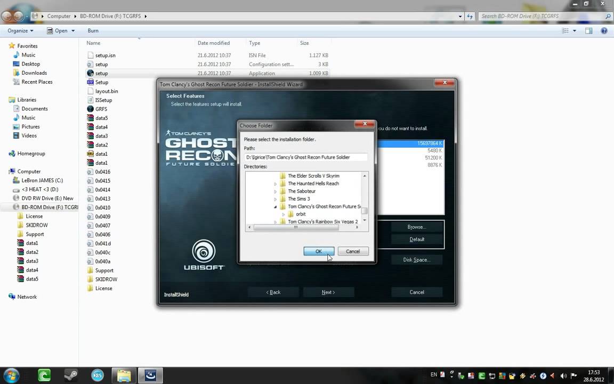Select setup.isn file icon
This screenshot has width=614, height=384.
coord(91,55)
